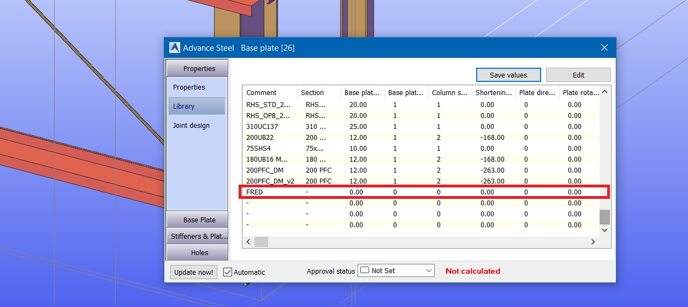Select the Properties sub-item in sidebar
The height and width of the screenshot is (307, 688).
click(x=189, y=87)
